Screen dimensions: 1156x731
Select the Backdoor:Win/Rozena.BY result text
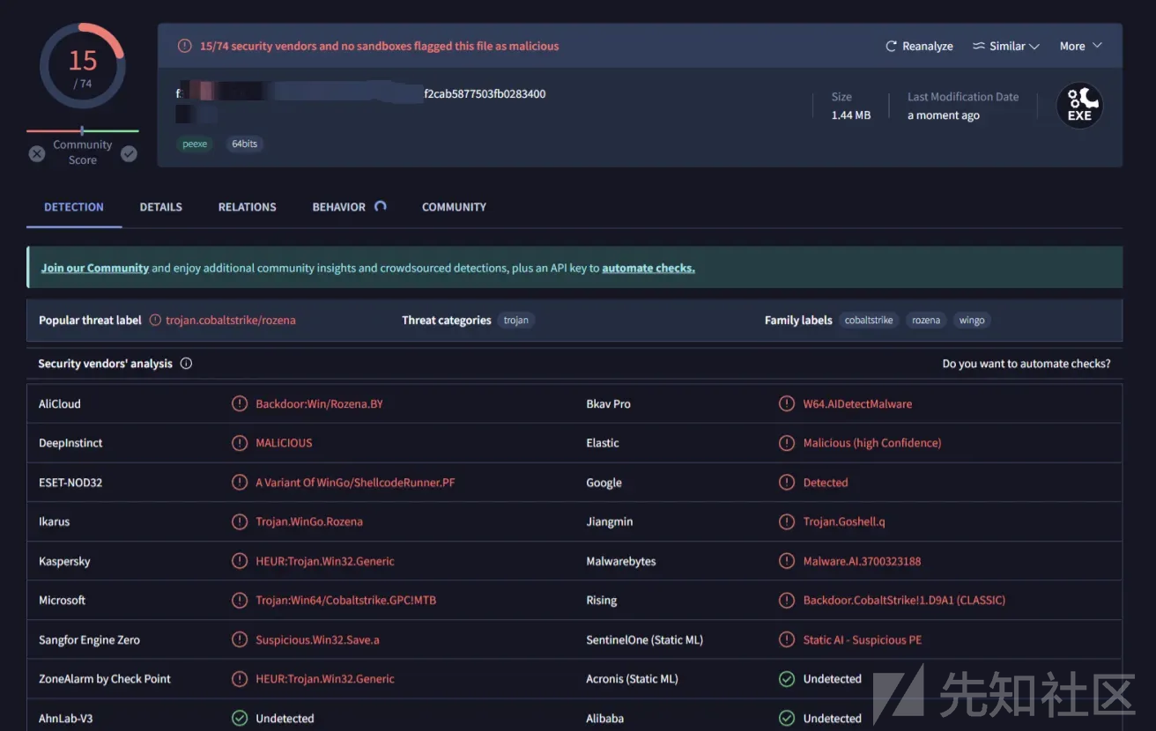pyautogui.click(x=319, y=404)
